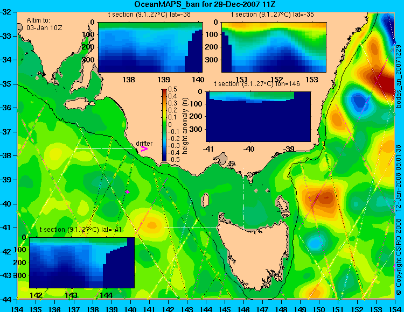Click x-axis label "-40" of lon=146 inset
The width and height of the screenshot is (404, 312).
click(249, 148)
